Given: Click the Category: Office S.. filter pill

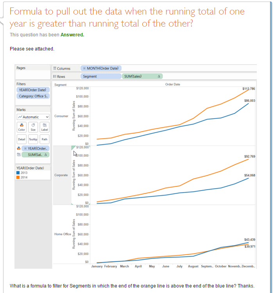Looking at the screenshot, I should (33, 96).
